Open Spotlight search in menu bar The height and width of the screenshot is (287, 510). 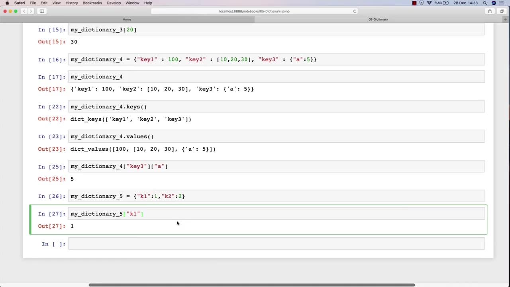(x=485, y=3)
